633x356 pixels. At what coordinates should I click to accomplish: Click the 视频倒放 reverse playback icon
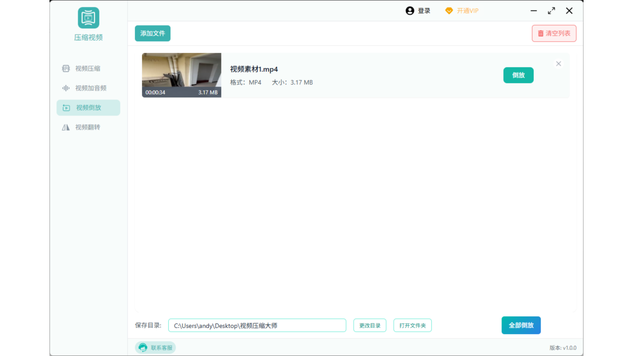tap(66, 107)
